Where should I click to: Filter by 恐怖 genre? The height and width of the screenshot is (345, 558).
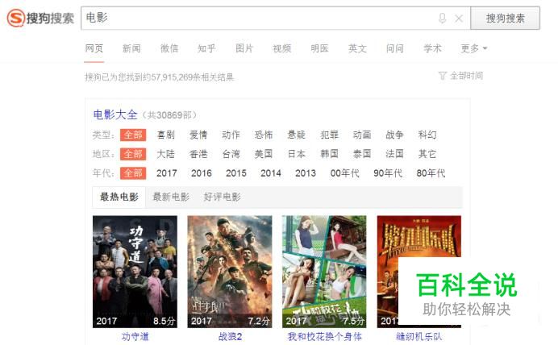[264, 135]
